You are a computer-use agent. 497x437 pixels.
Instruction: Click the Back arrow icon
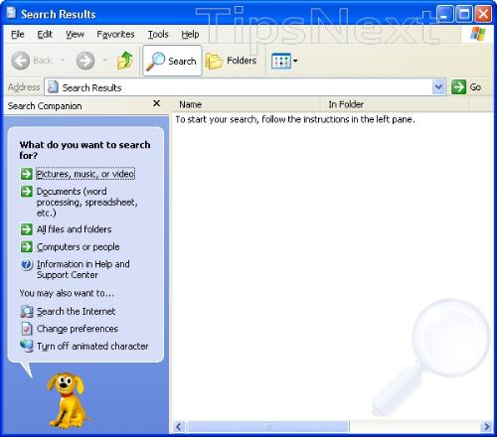[21, 61]
